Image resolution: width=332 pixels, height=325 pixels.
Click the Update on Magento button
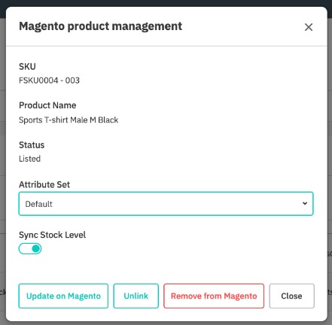63,296
